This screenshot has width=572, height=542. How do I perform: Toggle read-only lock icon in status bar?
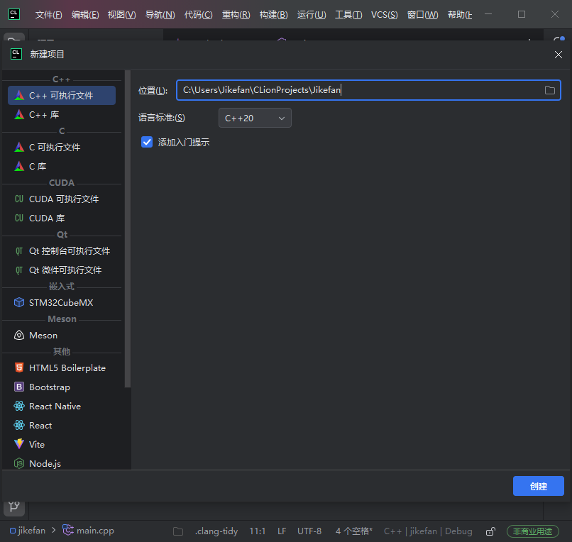(490, 531)
